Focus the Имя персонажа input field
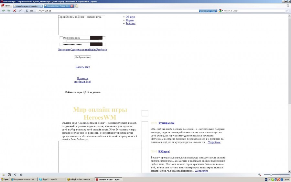Viewport: 291px width, 182px height. click(76, 38)
